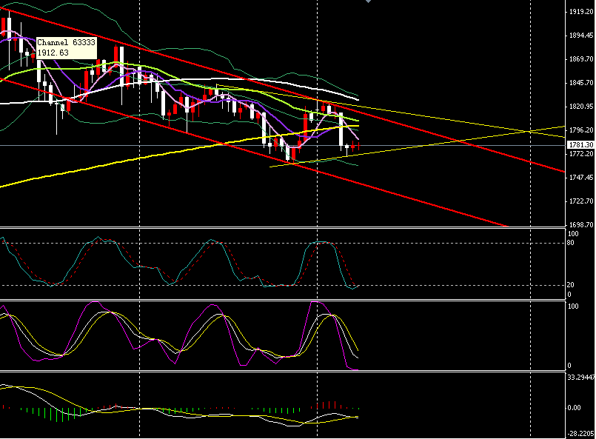Click the 1796.20 price axis label
This screenshot has height=439, width=596.
pos(581,130)
